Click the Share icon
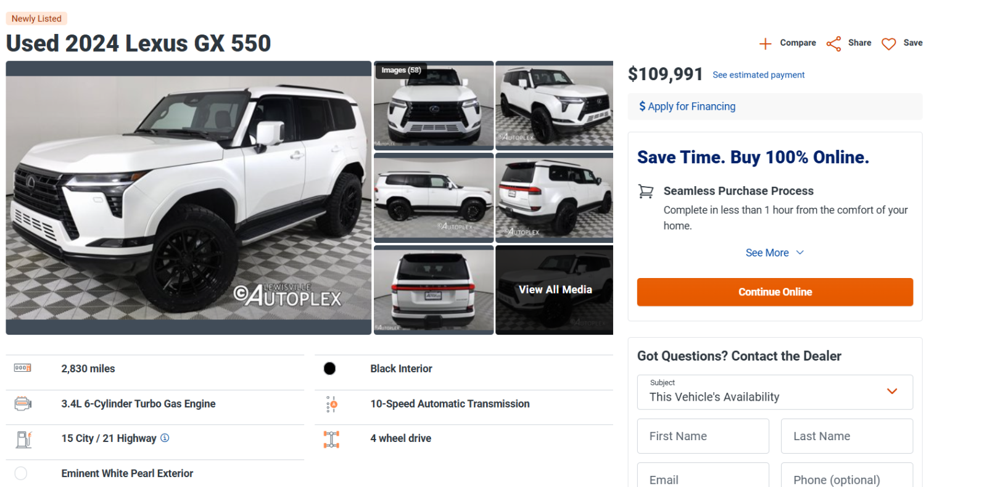 833,44
